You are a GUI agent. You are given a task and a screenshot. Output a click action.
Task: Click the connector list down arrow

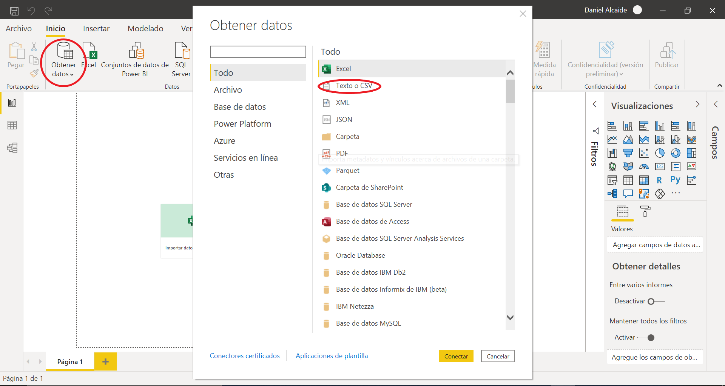click(510, 318)
